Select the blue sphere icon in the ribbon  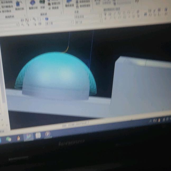click(x=33, y=3)
